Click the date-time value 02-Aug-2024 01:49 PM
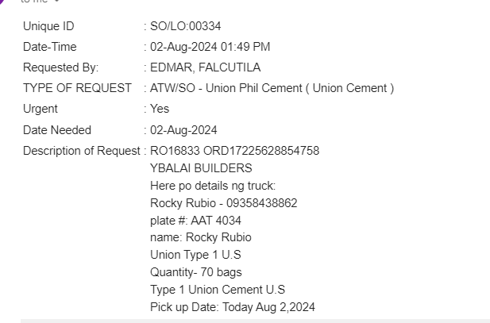Image resolution: width=490 pixels, height=323 pixels. pos(210,47)
